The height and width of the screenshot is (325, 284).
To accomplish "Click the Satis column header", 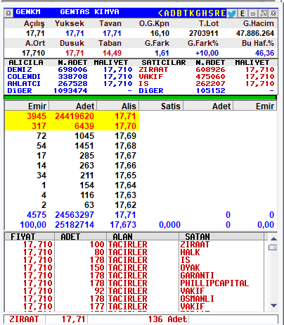I will click(x=161, y=106).
